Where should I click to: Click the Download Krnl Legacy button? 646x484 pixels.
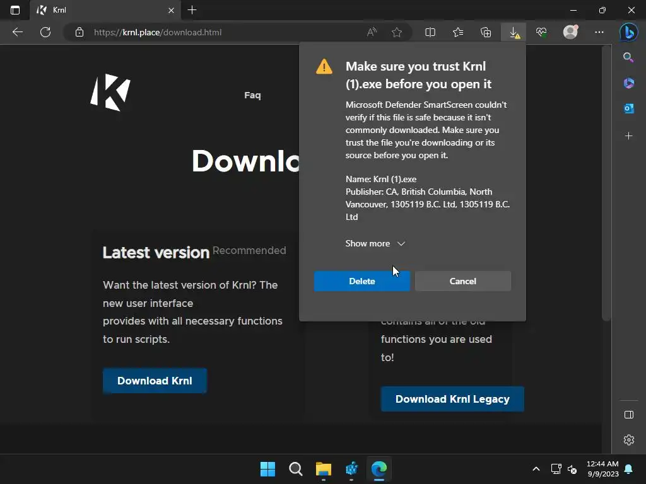pyautogui.click(x=452, y=399)
